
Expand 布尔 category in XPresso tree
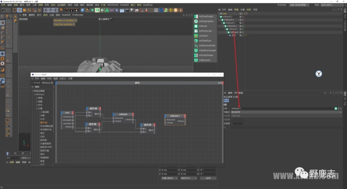[37, 105]
